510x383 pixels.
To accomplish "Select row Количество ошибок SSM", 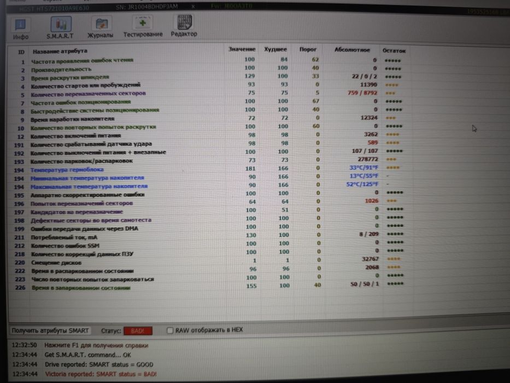I will point(210,245).
